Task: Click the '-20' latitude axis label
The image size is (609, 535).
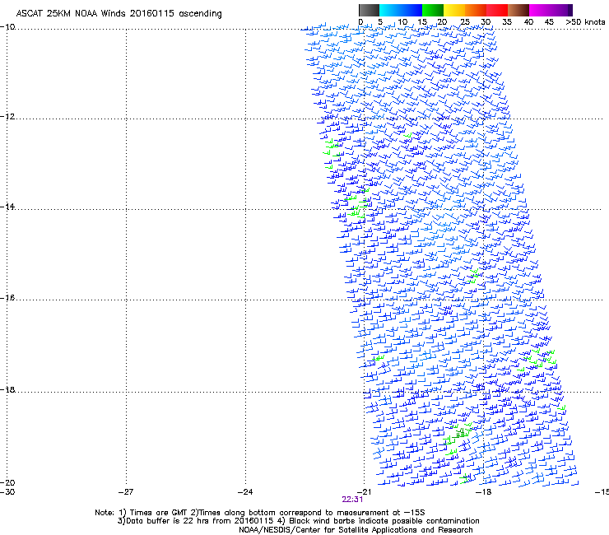Action: pos(7,482)
